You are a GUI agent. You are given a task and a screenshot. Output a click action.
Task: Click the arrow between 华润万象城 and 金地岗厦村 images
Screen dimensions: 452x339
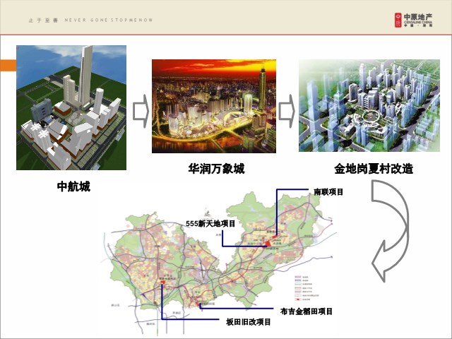click(287, 112)
